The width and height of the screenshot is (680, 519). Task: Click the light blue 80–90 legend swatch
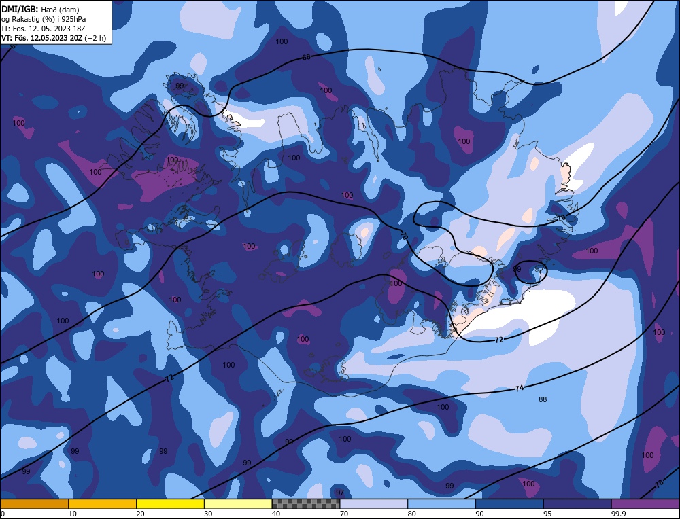(441, 503)
